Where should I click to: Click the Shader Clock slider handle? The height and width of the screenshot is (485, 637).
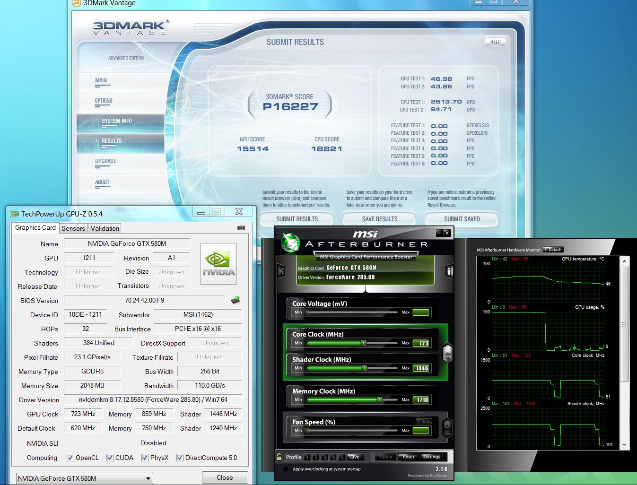pos(365,368)
